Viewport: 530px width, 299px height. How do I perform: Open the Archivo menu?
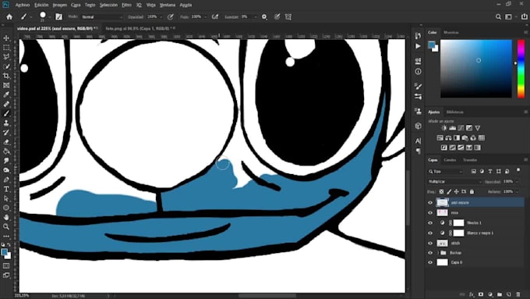point(23,5)
